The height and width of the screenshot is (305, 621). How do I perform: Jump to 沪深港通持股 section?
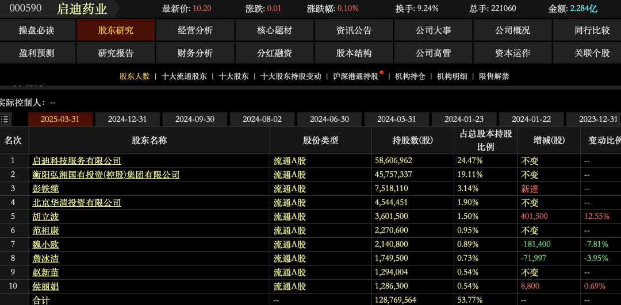pos(356,76)
